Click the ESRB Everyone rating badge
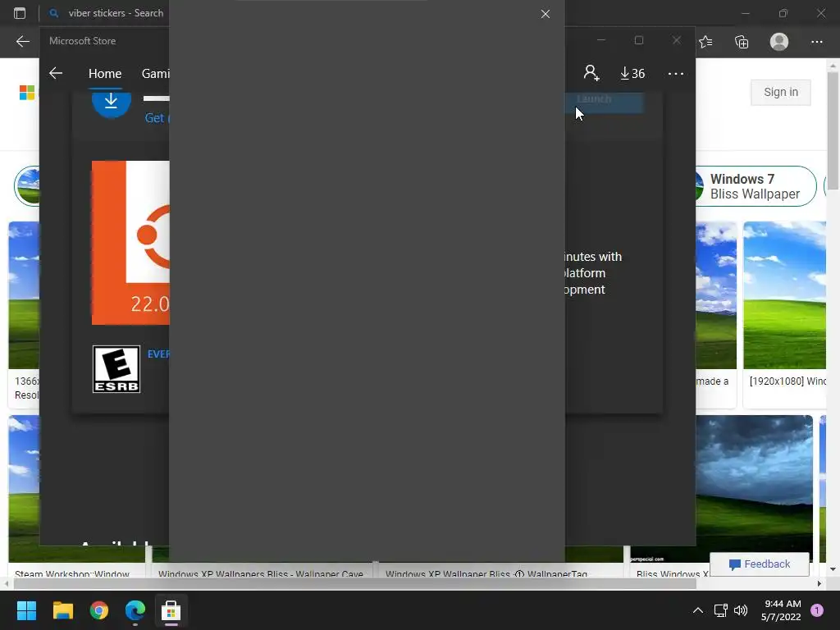The image size is (840, 630). (x=116, y=369)
